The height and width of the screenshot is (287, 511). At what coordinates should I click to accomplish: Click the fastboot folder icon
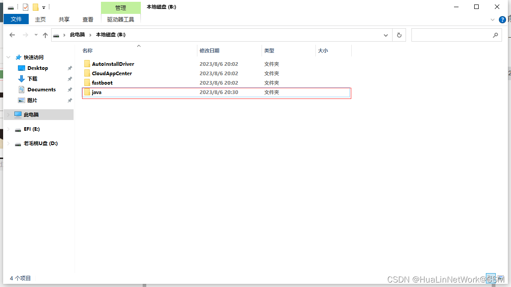tap(87, 83)
